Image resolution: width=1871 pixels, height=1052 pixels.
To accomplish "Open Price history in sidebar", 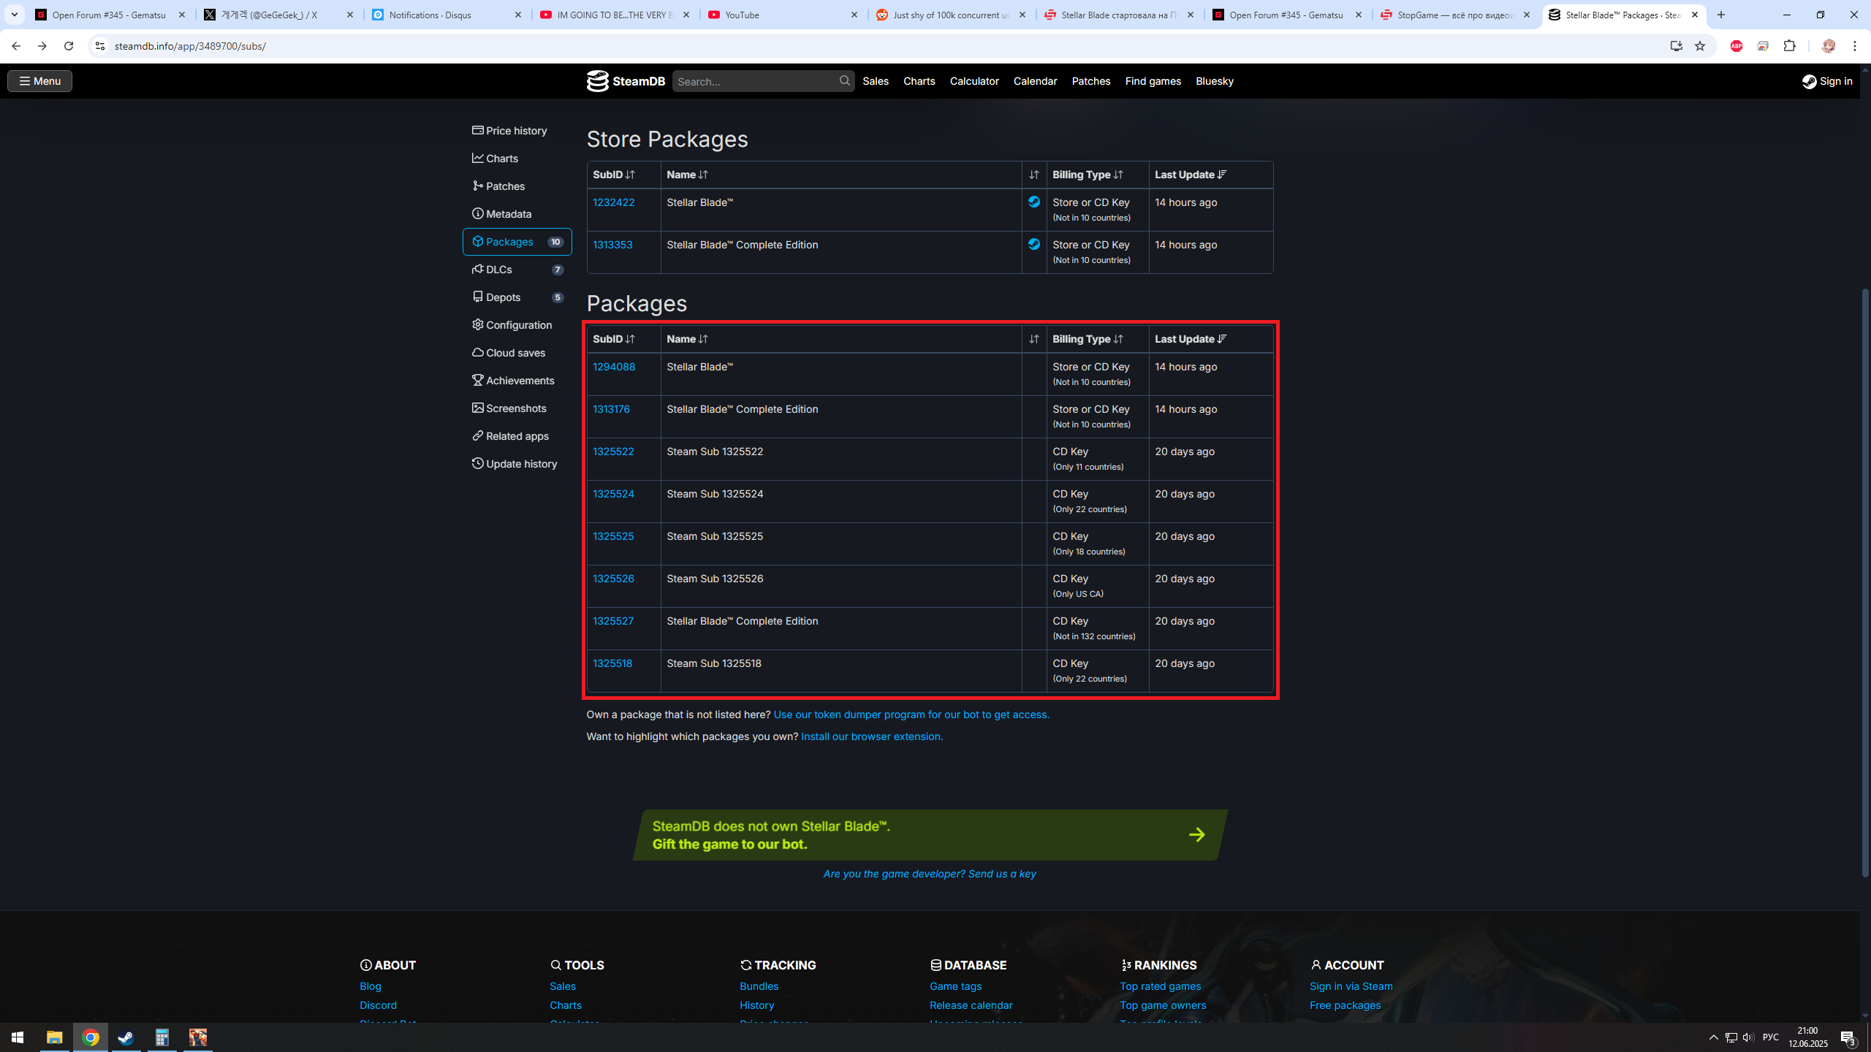I will pyautogui.click(x=517, y=131).
